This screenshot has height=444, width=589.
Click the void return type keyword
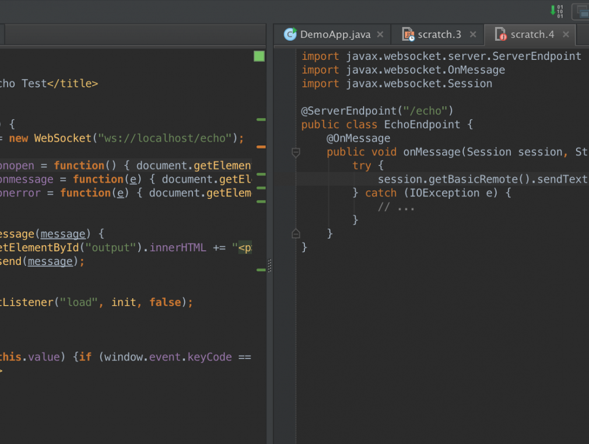pyautogui.click(x=384, y=152)
